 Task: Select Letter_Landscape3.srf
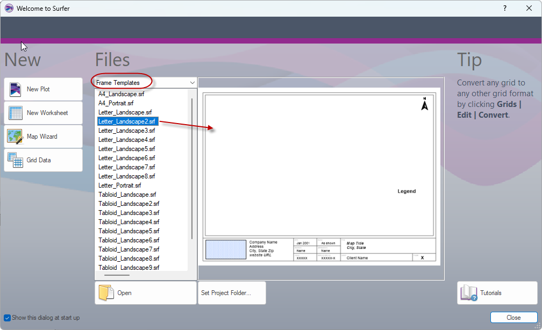click(126, 131)
